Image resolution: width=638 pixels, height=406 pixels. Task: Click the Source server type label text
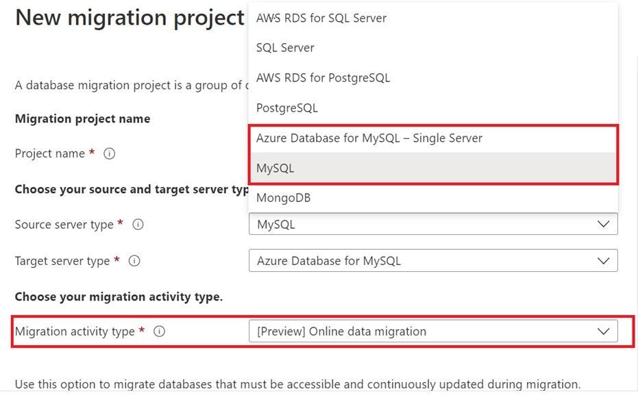[64, 224]
